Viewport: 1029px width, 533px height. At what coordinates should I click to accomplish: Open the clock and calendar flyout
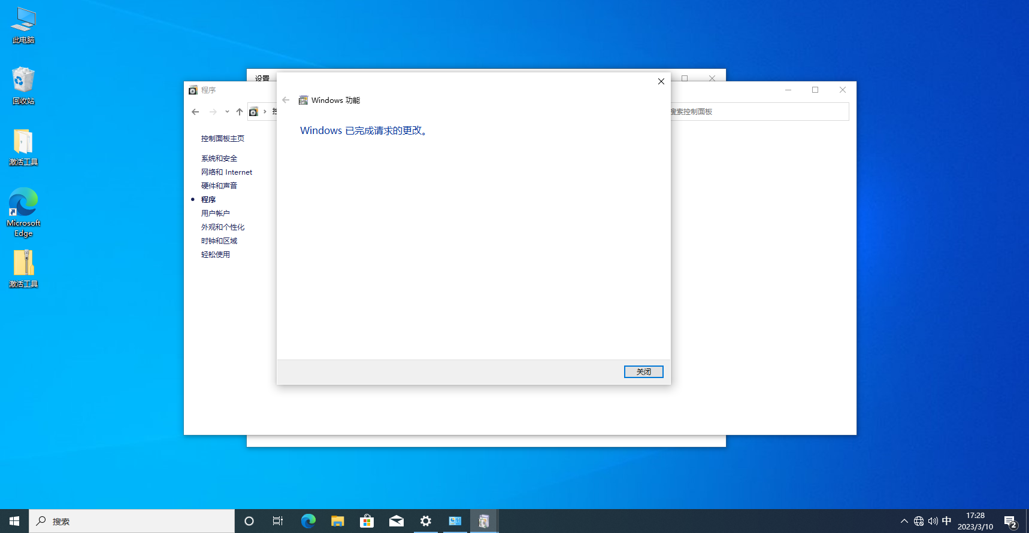tap(975, 521)
